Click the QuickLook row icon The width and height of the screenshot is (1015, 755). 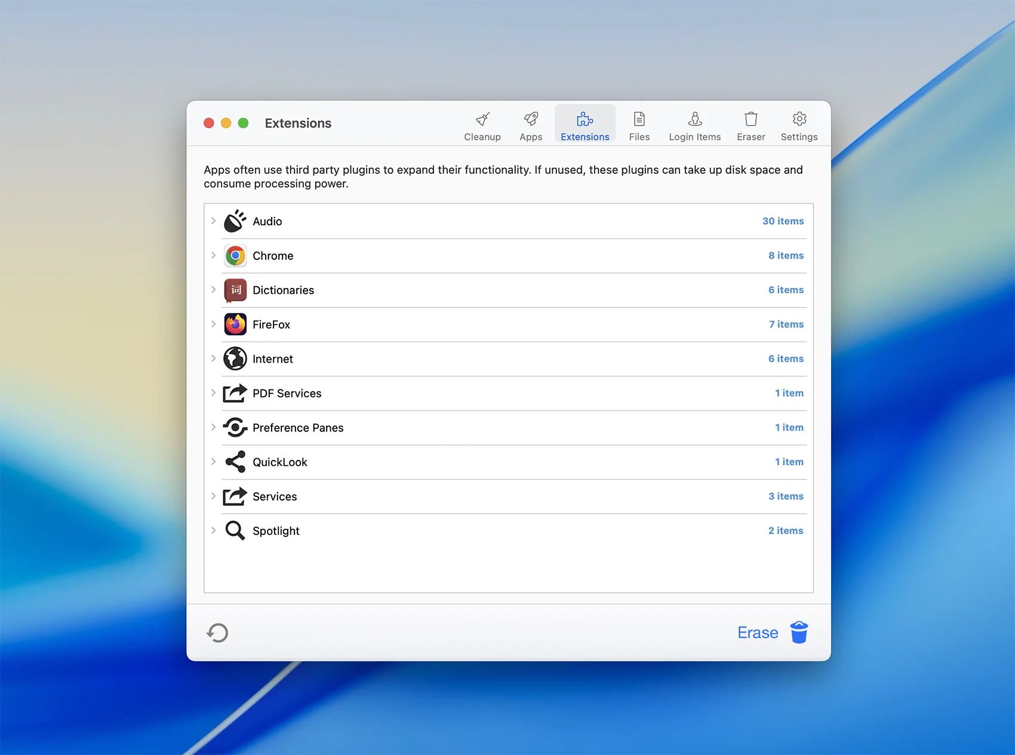tap(235, 462)
